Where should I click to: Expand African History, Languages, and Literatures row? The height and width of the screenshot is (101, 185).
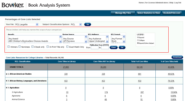[8, 81]
